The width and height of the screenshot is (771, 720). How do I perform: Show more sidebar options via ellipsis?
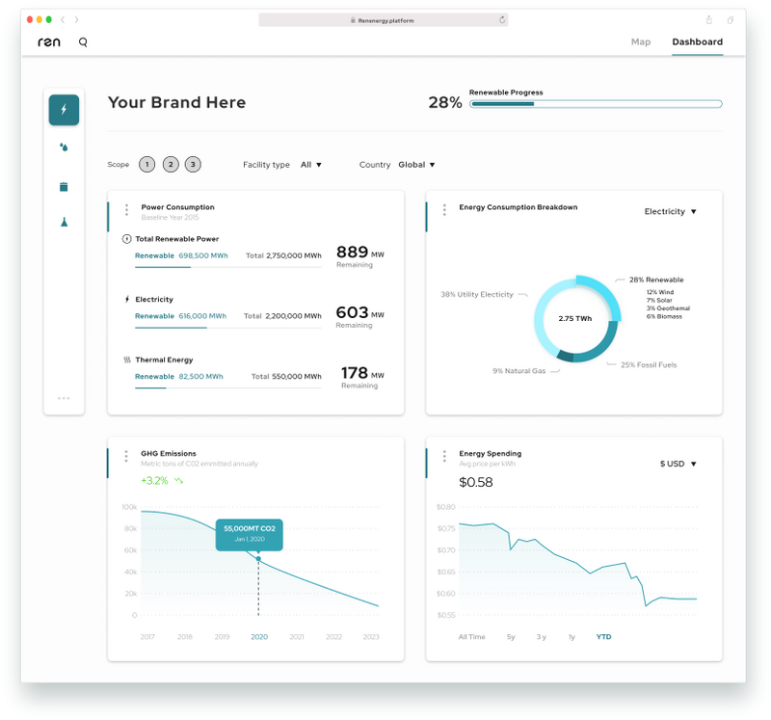64,398
